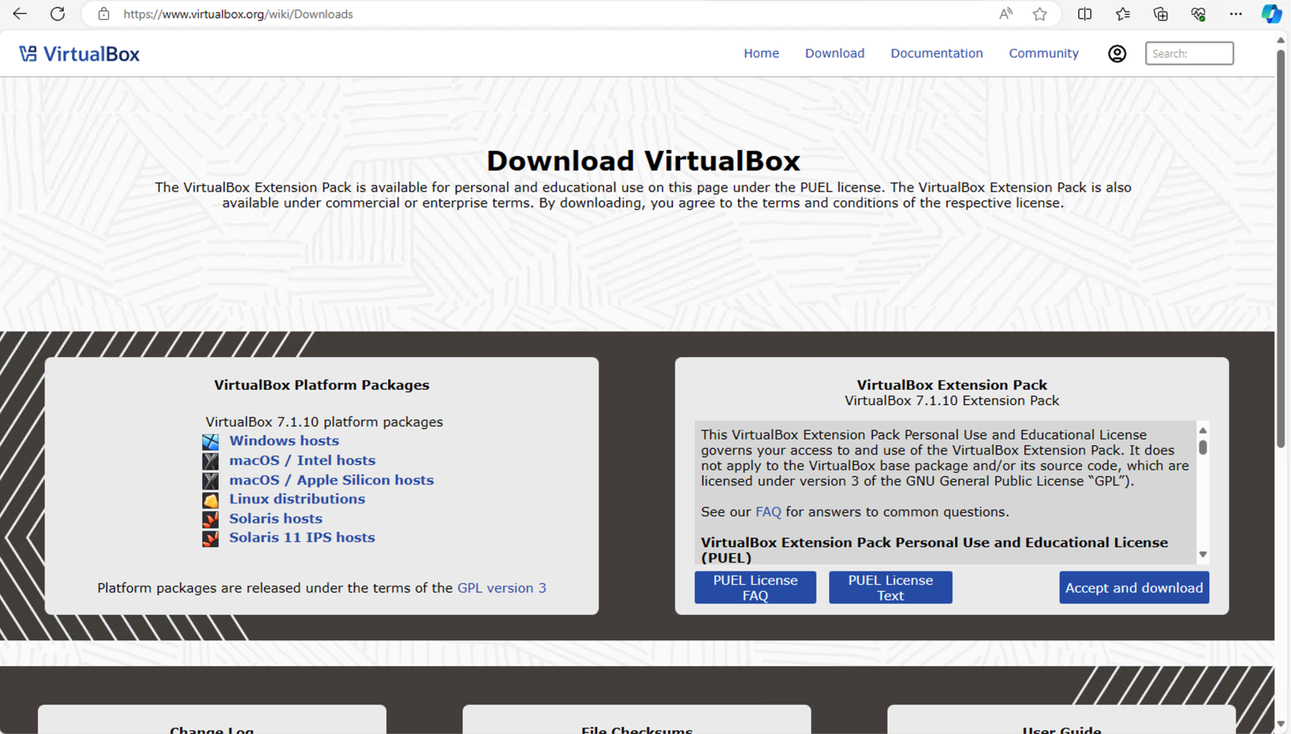Focus the Search input field
Screen dimensions: 1291x734
tap(1190, 53)
